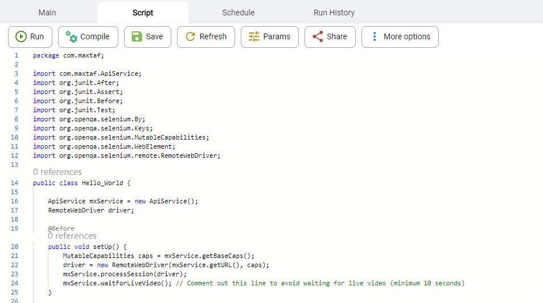Click the Params sliders icon

pyautogui.click(x=254, y=36)
